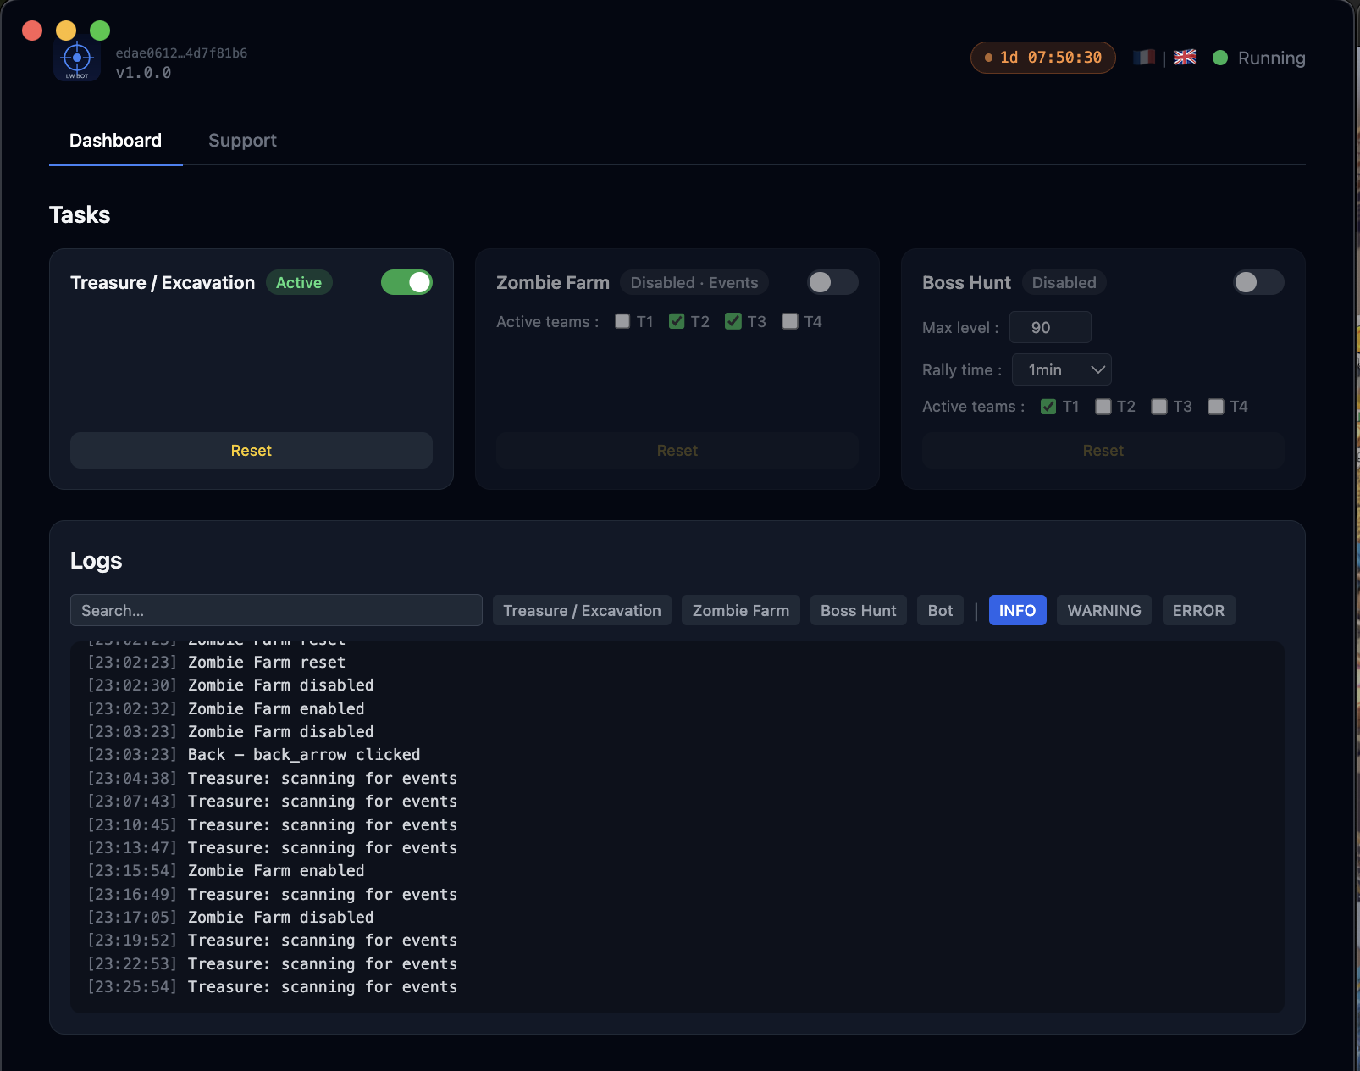Enable the Zombie Farm toggle
1360x1071 pixels.
point(832,282)
